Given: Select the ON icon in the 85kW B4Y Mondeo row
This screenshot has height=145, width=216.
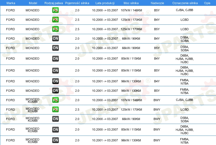Looking at the screenshot, I should [55, 58].
